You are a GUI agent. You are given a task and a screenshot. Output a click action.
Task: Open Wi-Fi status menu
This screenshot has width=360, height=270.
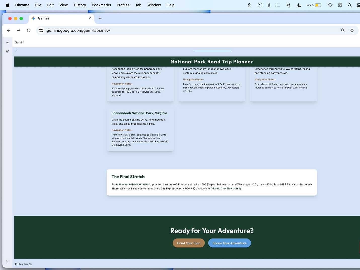pyautogui.click(x=330, y=5)
